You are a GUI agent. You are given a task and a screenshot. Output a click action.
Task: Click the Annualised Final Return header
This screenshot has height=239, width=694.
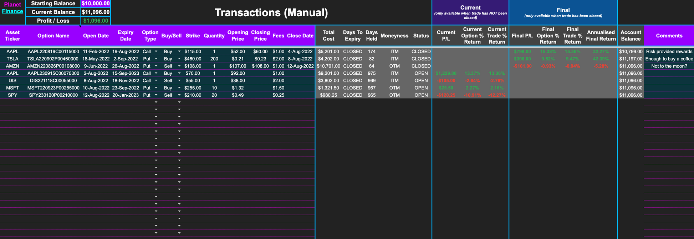(601, 36)
